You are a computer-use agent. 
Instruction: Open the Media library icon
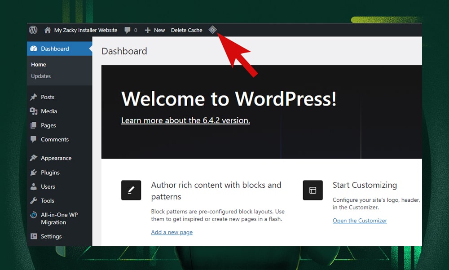[x=34, y=111]
